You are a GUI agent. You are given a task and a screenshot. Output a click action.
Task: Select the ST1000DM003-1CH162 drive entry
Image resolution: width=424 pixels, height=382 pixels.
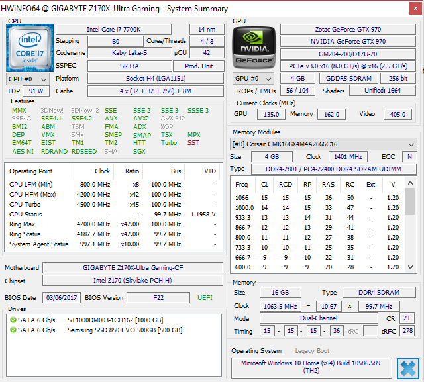point(113,320)
